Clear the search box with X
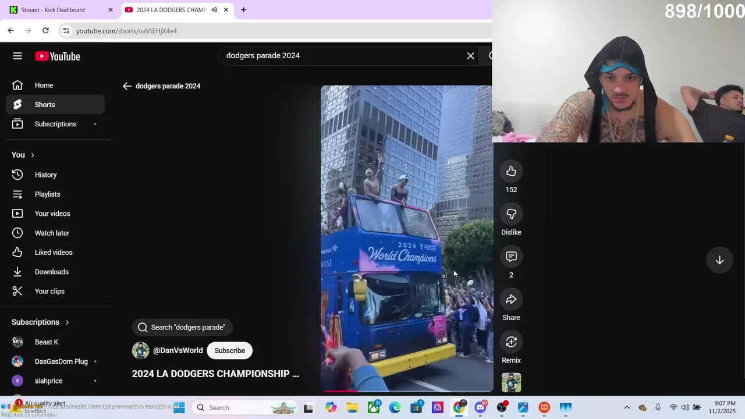This screenshot has width=745, height=419. pyautogui.click(x=470, y=56)
